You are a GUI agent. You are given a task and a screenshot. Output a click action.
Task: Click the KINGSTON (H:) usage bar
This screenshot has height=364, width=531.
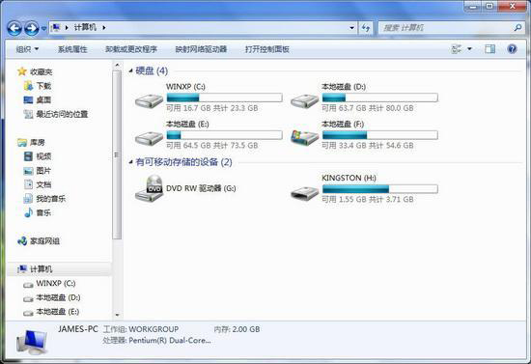click(x=380, y=188)
